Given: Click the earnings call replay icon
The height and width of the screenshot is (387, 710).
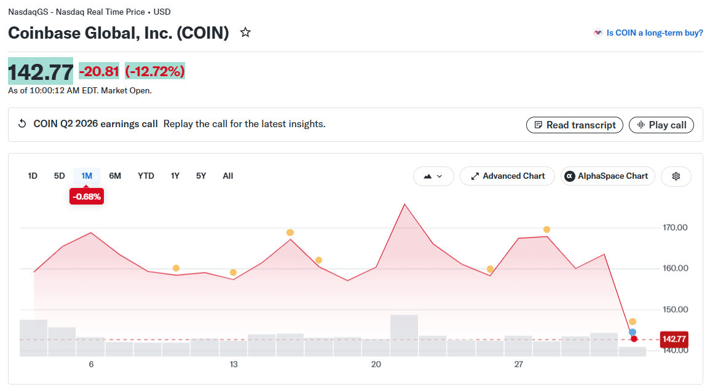Looking at the screenshot, I should (22, 123).
